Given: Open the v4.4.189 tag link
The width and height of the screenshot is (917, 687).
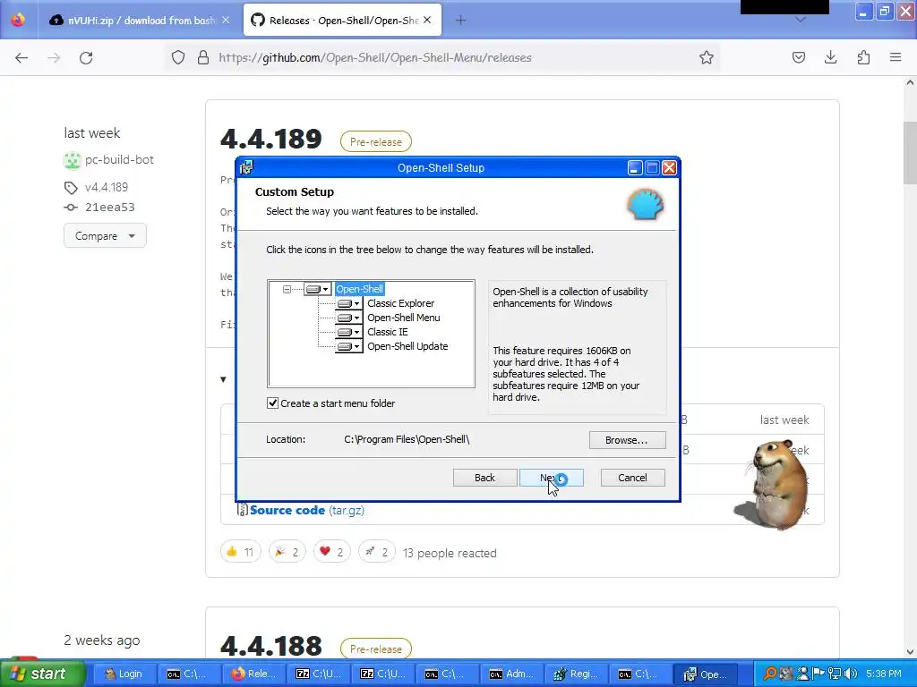Looking at the screenshot, I should pyautogui.click(x=107, y=188).
